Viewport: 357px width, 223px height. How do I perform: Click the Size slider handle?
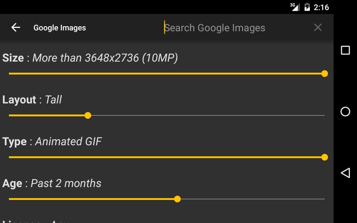click(324, 74)
